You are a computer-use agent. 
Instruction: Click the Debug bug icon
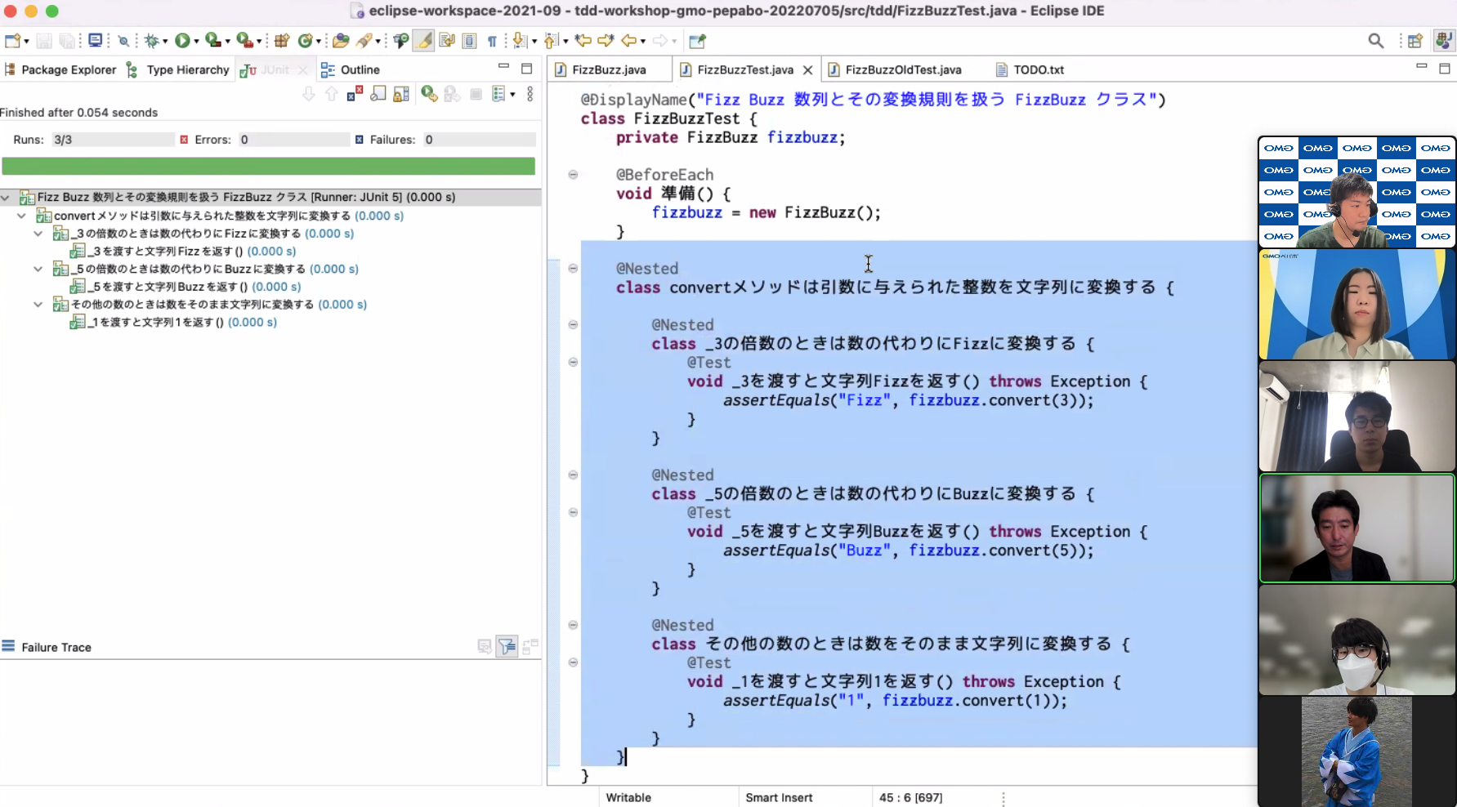click(x=151, y=41)
